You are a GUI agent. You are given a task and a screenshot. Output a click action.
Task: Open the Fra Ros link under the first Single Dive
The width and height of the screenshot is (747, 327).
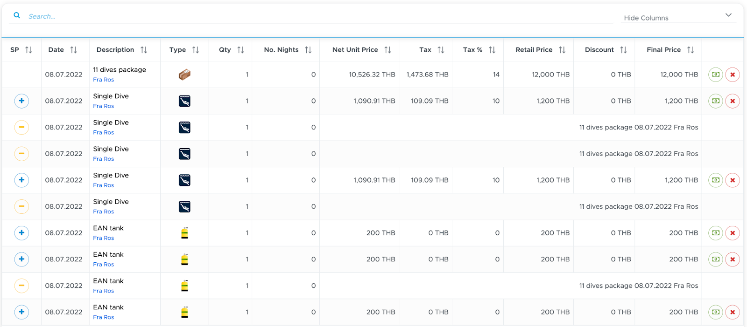(x=103, y=106)
